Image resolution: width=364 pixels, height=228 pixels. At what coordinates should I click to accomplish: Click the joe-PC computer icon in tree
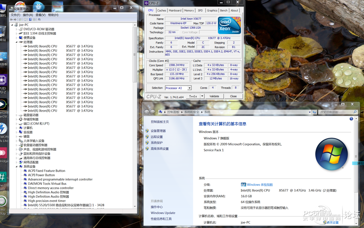point(16,25)
